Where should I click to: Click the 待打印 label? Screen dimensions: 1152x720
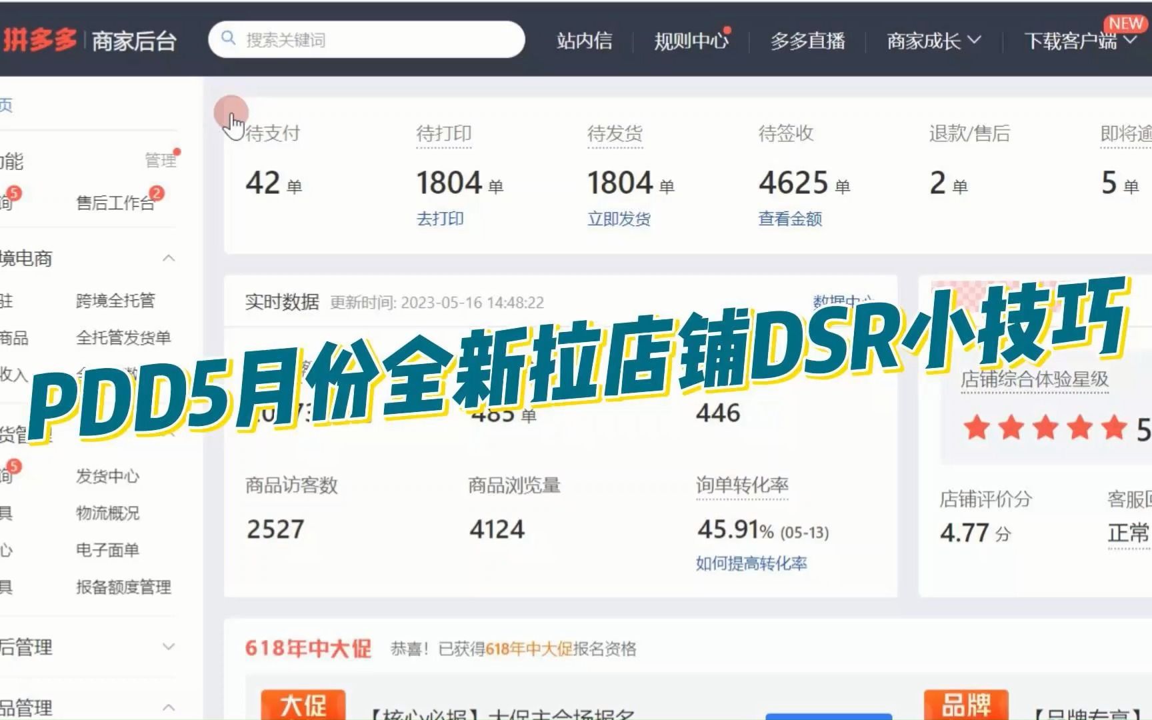[444, 133]
